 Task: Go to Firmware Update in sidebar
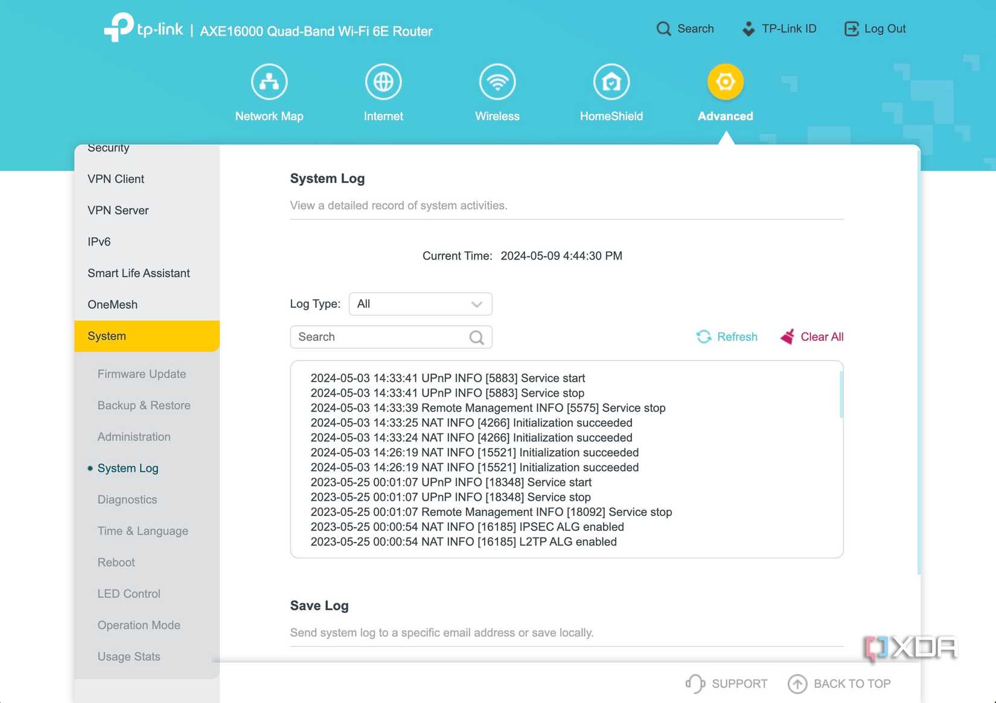coord(142,374)
